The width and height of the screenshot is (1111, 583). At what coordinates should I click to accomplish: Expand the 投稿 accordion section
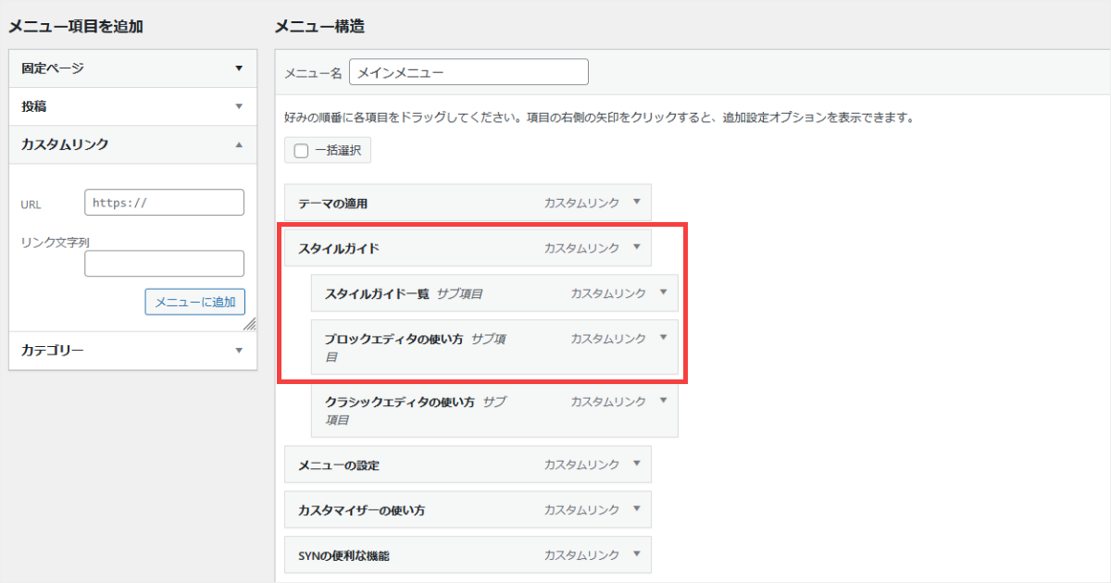(239, 106)
